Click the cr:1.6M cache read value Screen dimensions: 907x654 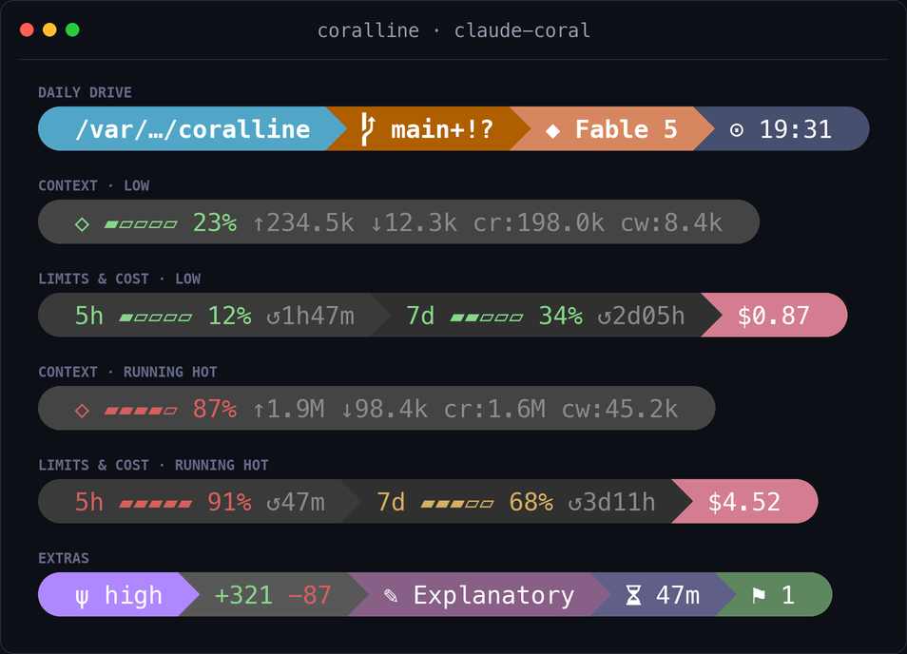click(494, 409)
